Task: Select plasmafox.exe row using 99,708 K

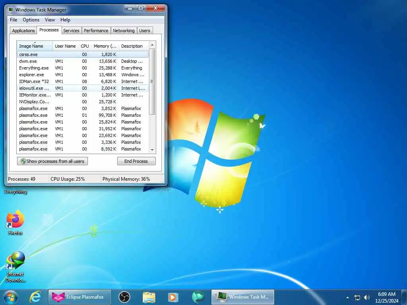Action: (x=83, y=115)
